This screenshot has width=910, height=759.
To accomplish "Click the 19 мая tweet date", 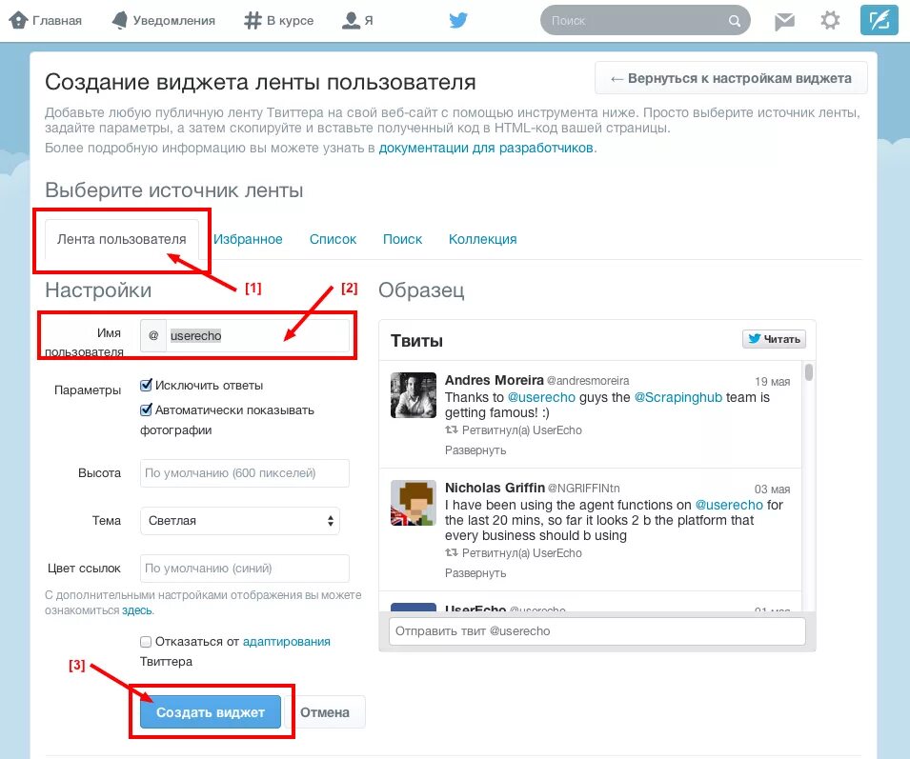I will tap(772, 382).
